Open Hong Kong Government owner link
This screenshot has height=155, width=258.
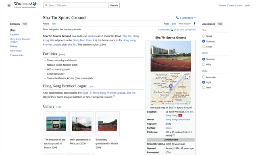(x=178, y=119)
